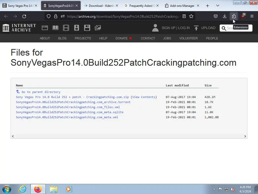
Task: Download the Sony Vegas Pro 14.0 zip link
Action: (x=72, y=97)
